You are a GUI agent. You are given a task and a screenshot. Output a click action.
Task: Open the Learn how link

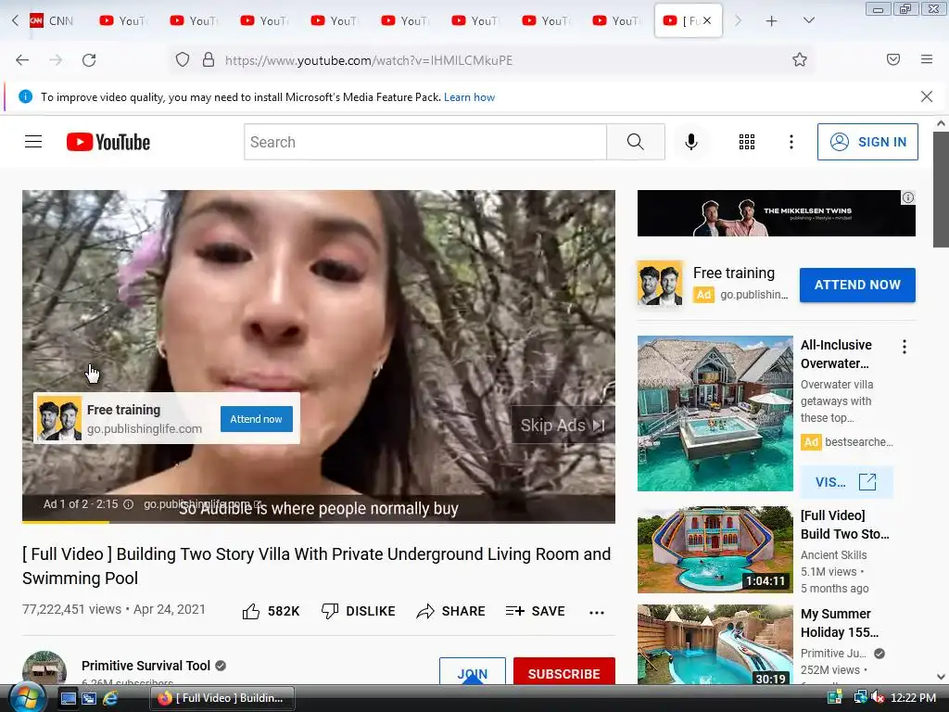[x=469, y=96]
